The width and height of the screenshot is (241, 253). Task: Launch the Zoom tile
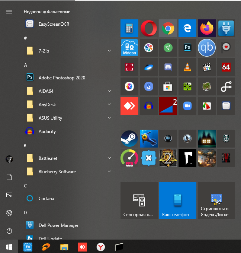(x=187, y=106)
